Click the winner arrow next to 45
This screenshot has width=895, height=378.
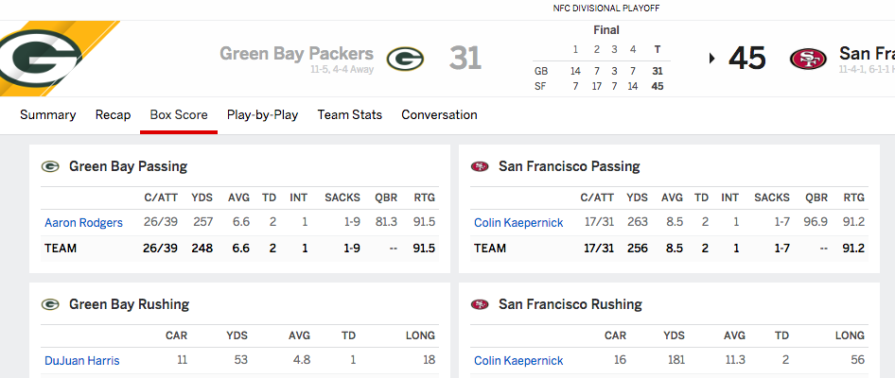pyautogui.click(x=711, y=59)
